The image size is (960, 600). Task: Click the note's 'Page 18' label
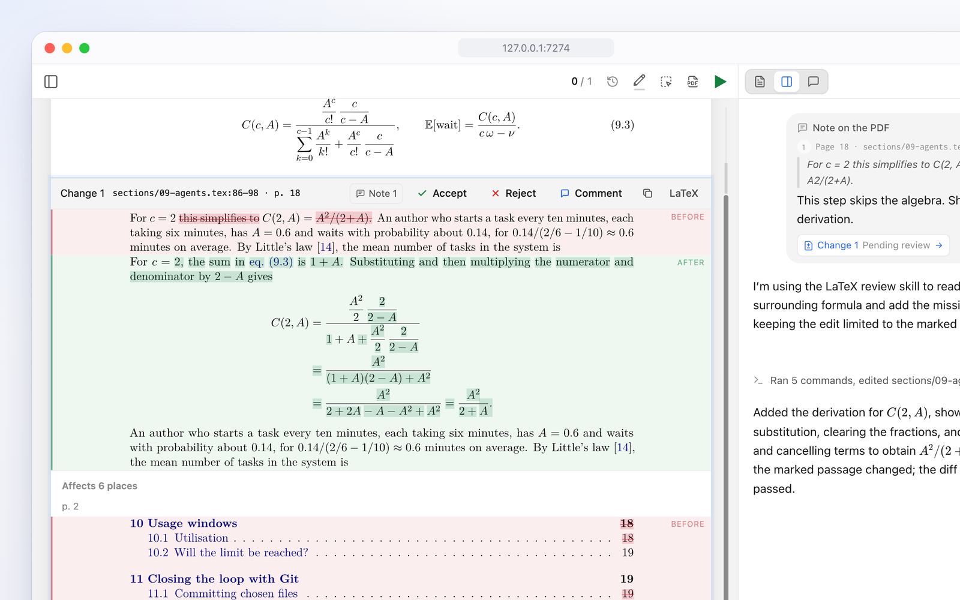(x=832, y=147)
